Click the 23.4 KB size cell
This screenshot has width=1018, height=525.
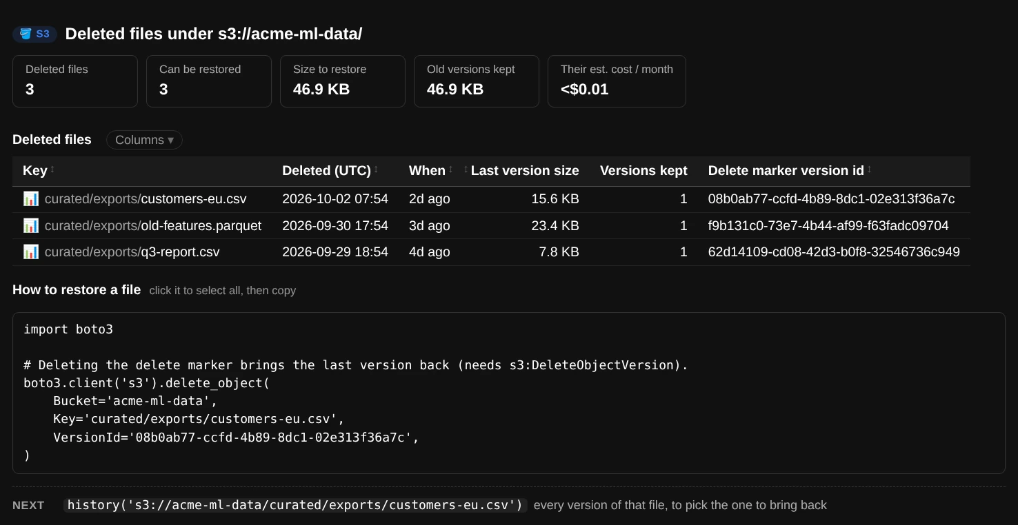pos(555,226)
